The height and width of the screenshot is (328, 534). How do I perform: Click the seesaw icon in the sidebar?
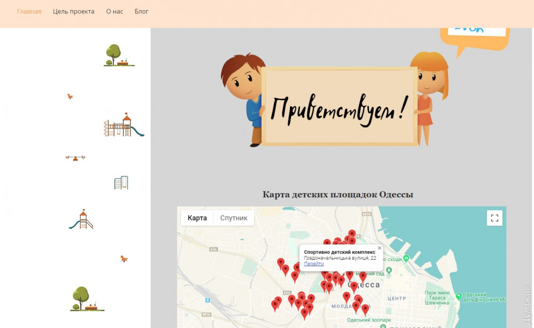[75, 157]
